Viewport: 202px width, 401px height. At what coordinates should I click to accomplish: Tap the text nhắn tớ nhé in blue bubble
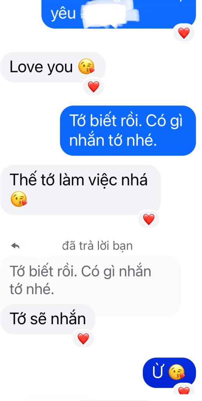coord(113,141)
